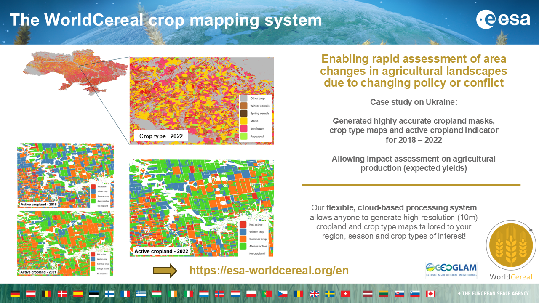The image size is (539, 303).
Task: Click the Maize yellow legend swatch
Action: click(x=244, y=121)
